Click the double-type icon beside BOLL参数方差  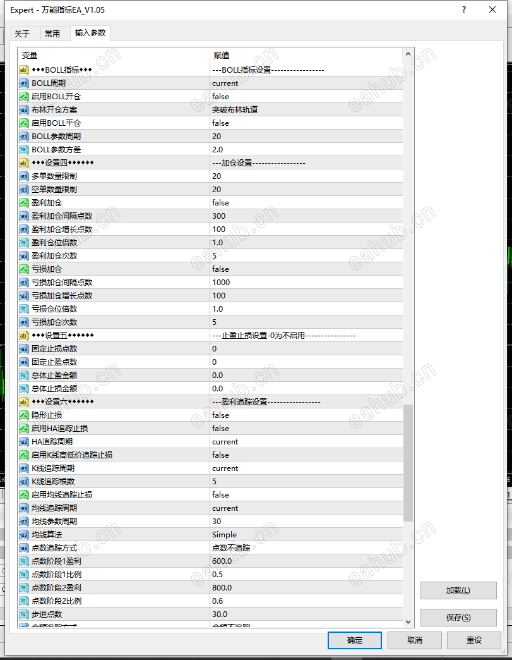coord(24,149)
